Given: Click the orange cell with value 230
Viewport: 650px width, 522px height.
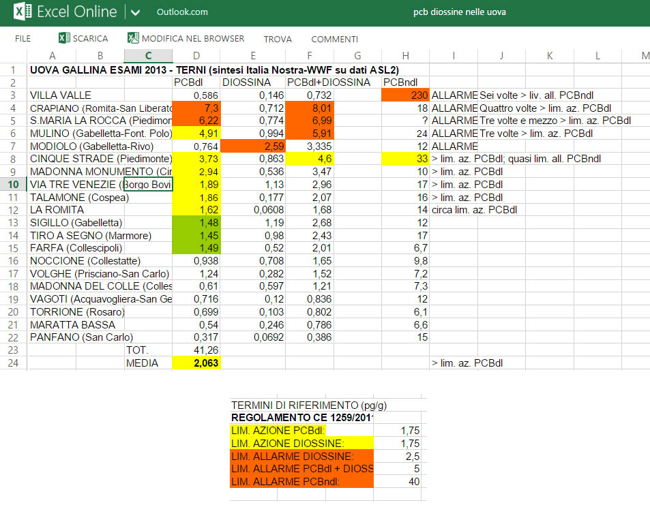Looking at the screenshot, I should (x=406, y=95).
